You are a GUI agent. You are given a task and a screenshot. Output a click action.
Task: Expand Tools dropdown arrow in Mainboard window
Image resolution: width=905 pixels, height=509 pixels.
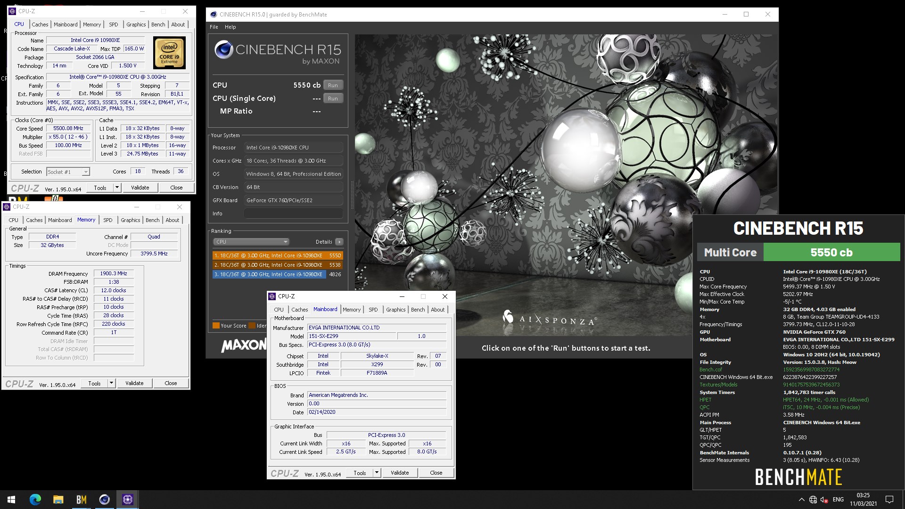point(377,473)
